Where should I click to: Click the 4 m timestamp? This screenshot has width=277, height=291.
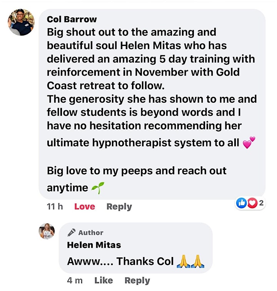(x=75, y=281)
